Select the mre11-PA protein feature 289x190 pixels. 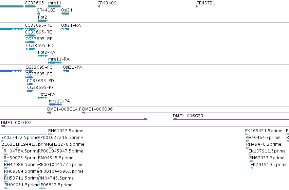point(55,104)
